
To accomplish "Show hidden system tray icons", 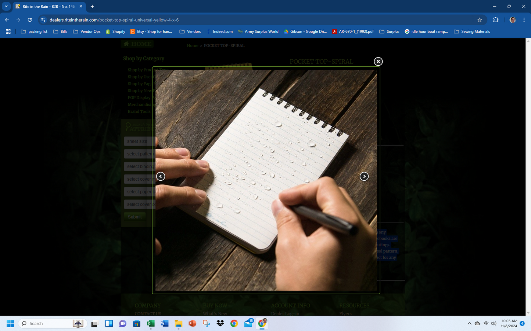I will (x=469, y=323).
